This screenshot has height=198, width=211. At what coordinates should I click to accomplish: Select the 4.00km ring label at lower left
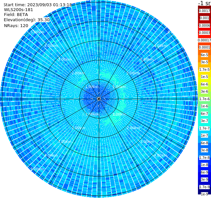51,155
